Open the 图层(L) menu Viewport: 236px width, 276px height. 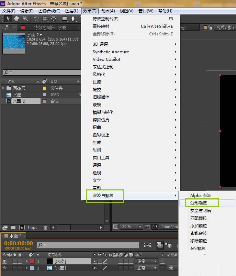click(x=72, y=11)
